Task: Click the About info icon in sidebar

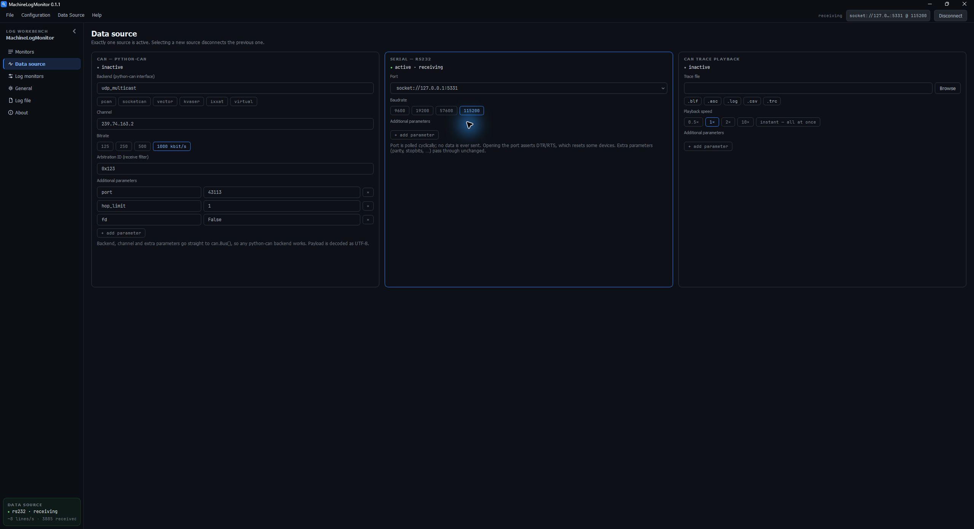Action: (11, 113)
